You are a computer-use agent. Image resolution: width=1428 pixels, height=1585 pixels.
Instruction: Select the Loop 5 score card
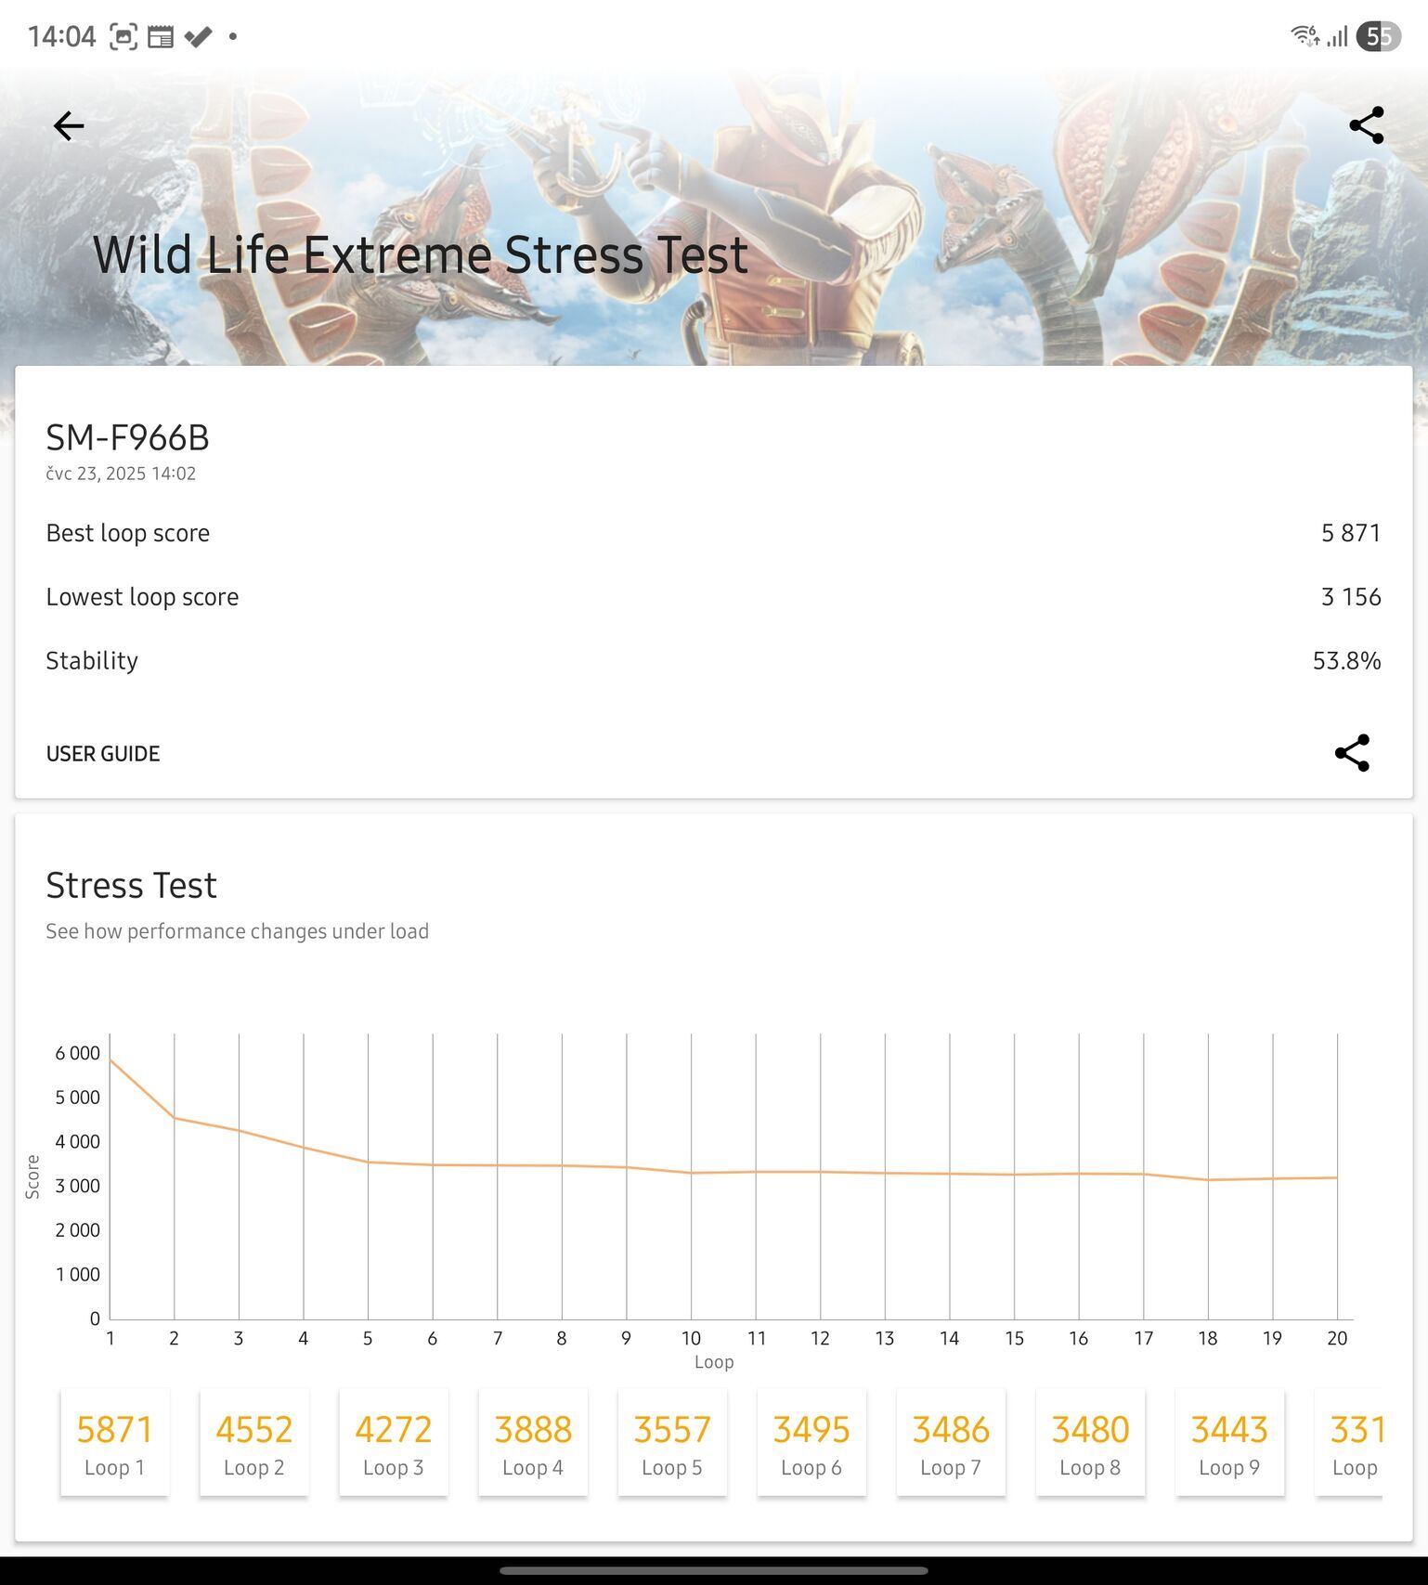(672, 1442)
